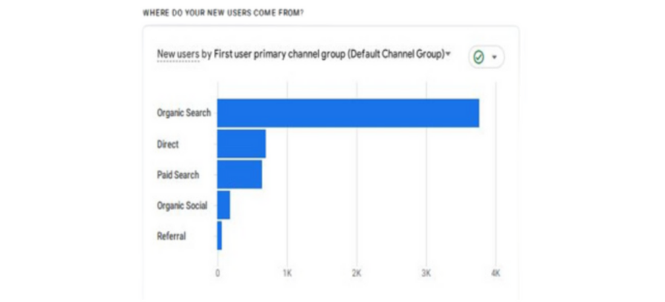Click the Organic Social bar
The height and width of the screenshot is (302, 665).
[x=224, y=205]
